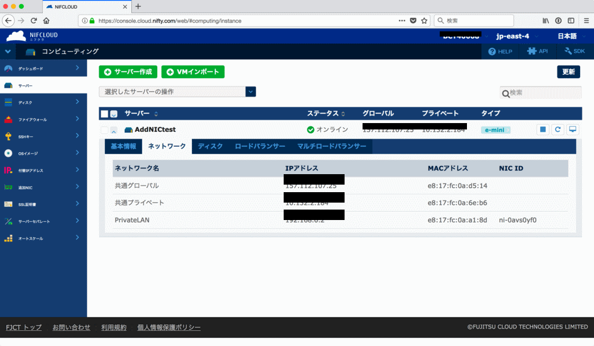Open the API link
Viewport: 594px width, 346px height.
pyautogui.click(x=537, y=52)
